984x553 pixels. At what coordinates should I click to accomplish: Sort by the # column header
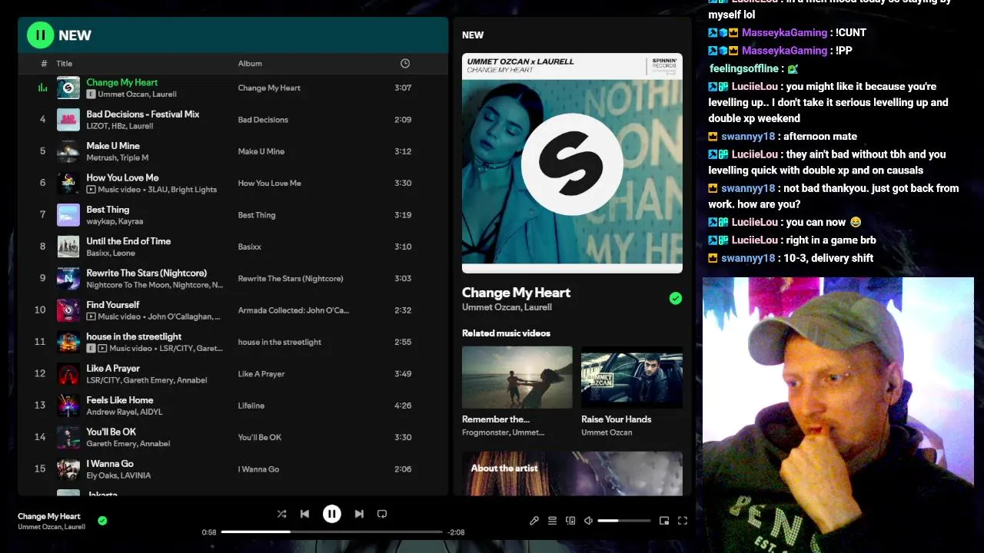[44, 64]
